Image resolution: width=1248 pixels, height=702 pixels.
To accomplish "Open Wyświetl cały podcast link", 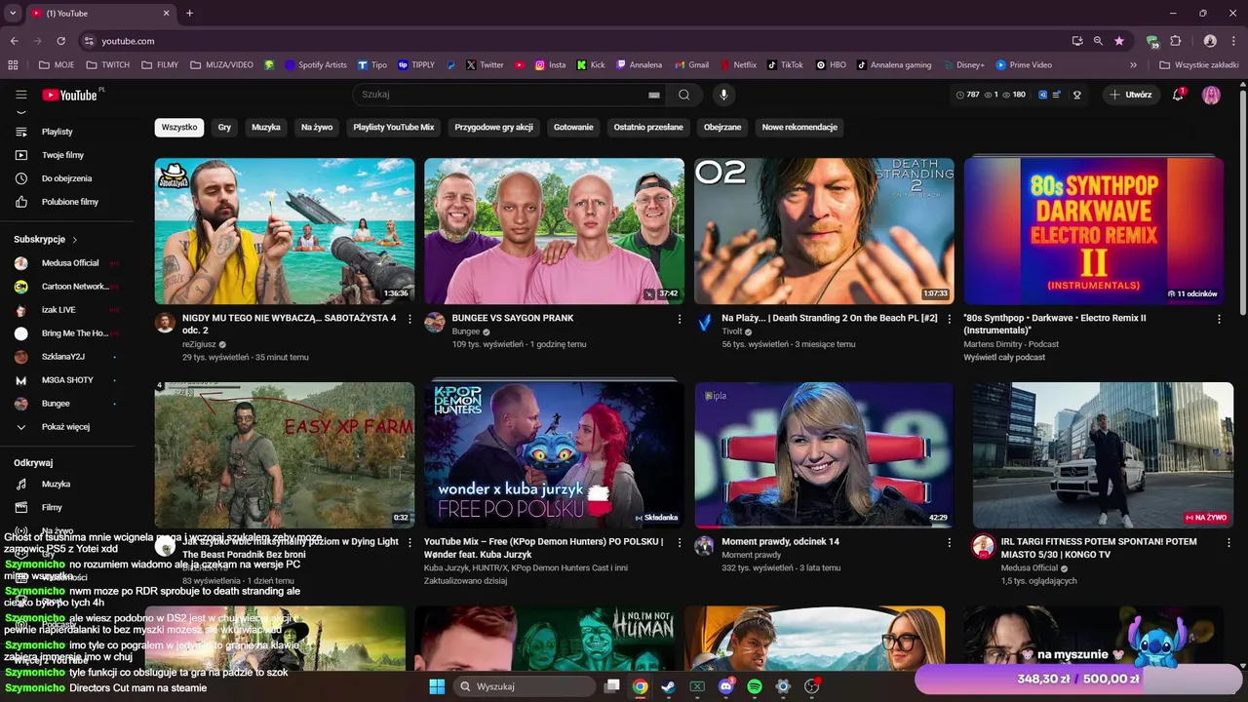I will click(x=1004, y=358).
